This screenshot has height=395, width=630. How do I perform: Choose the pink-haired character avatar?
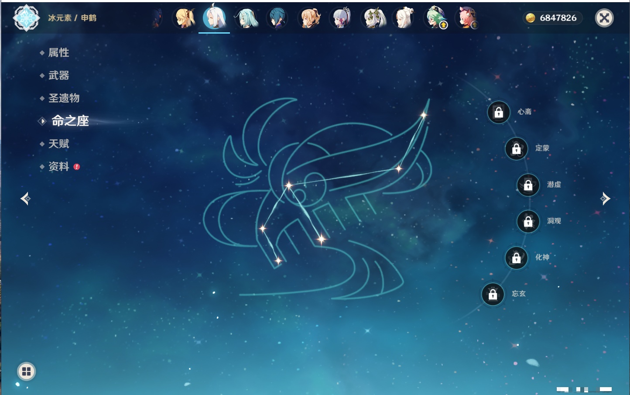pyautogui.click(x=466, y=18)
